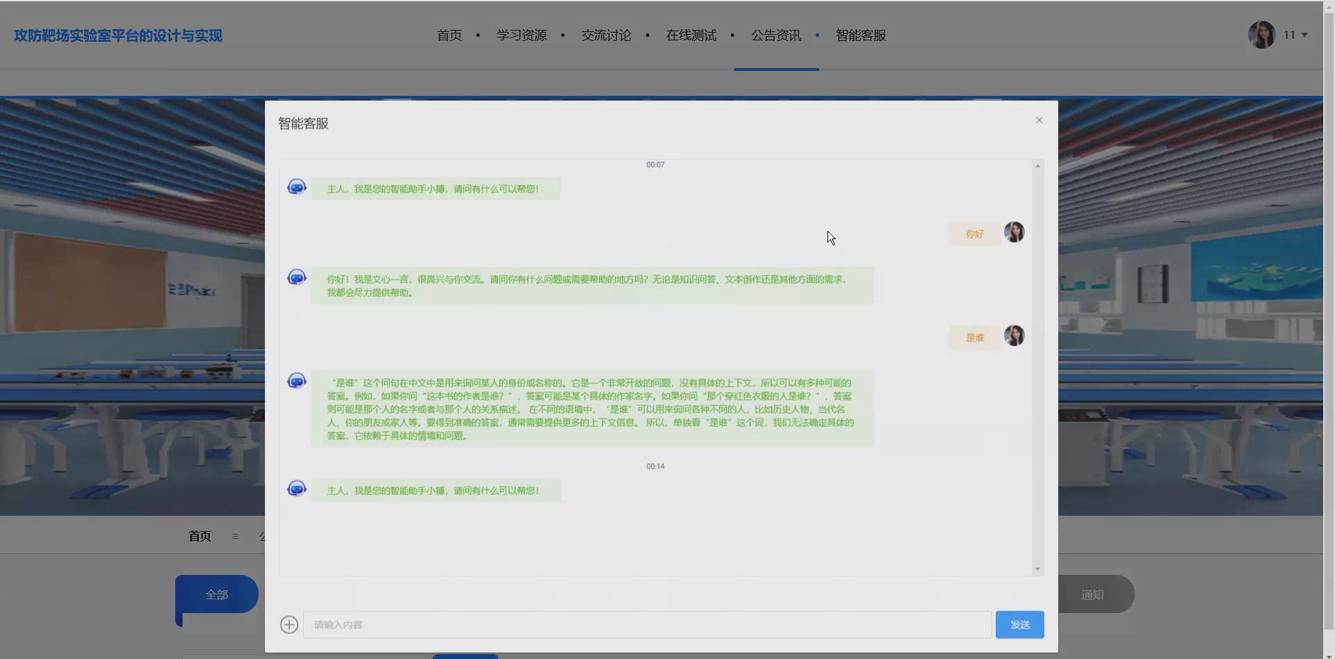Click the robot avatar on the first greeting message
This screenshot has width=1335, height=659.
297,186
